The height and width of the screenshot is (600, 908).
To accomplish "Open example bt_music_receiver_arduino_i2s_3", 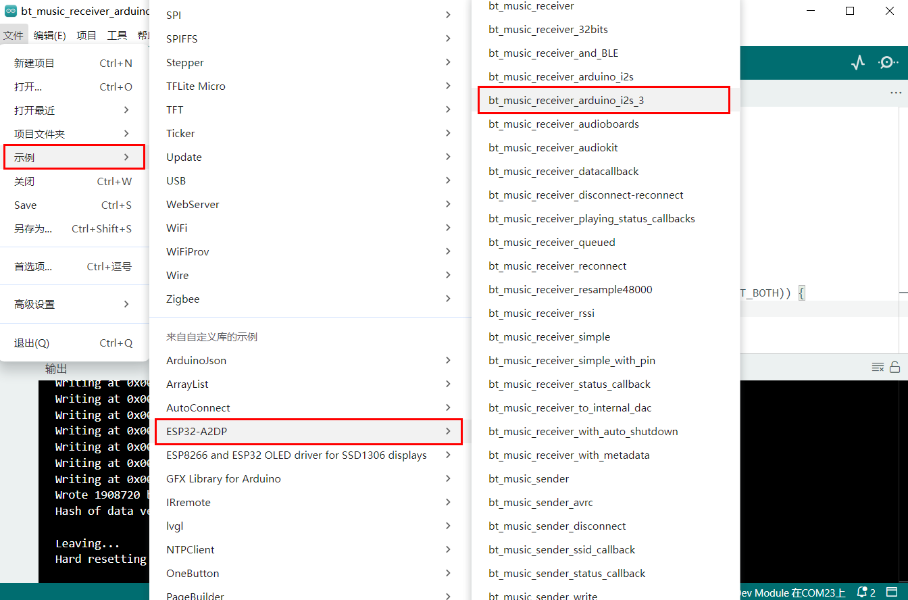I will pos(605,100).
